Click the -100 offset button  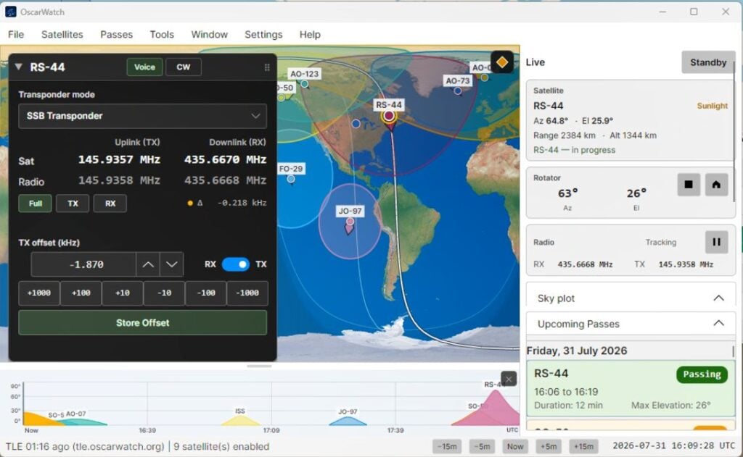tap(205, 293)
